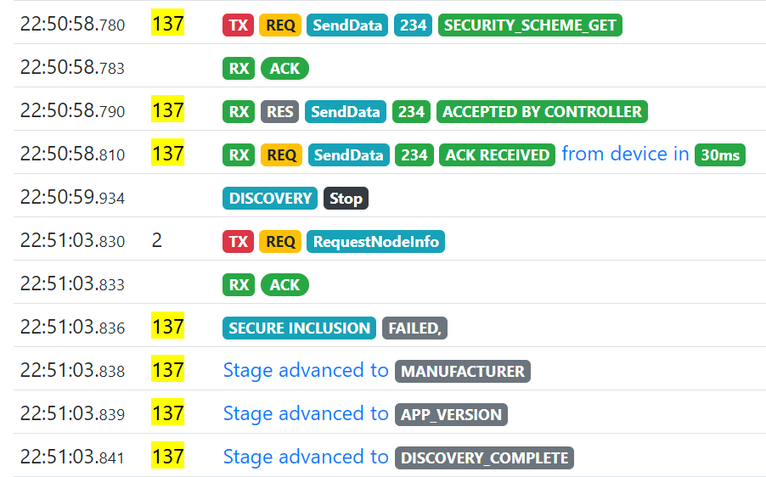This screenshot has width=766, height=477.
Task: Click the APP_VERSION stage badge
Action: [451, 415]
